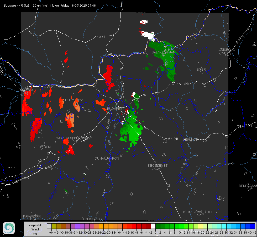The height and width of the screenshot is (237, 257).
Task: Click the white zero-velocity legend swatch
Action: point(153,226)
